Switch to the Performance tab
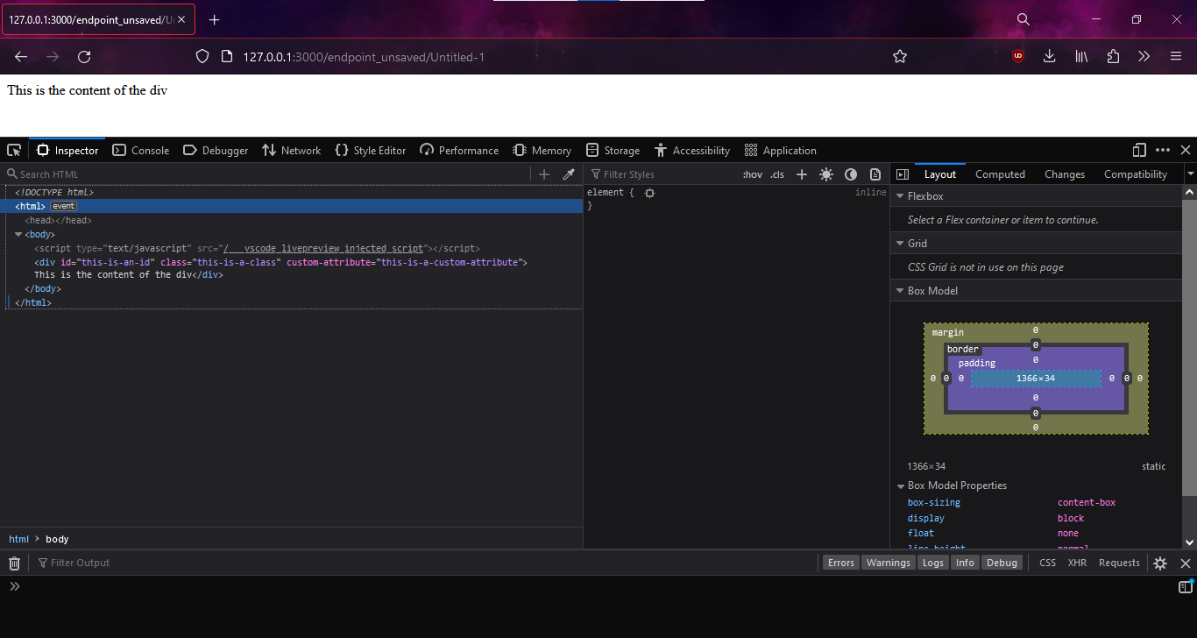 tap(459, 150)
